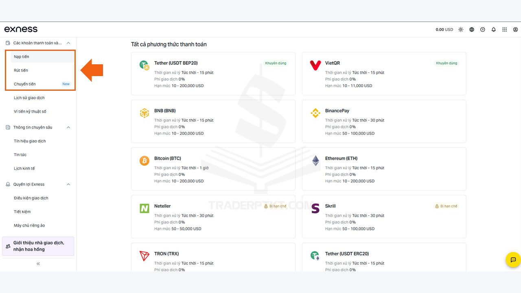
Task: Click the Skrill purple S icon
Action: click(315, 208)
